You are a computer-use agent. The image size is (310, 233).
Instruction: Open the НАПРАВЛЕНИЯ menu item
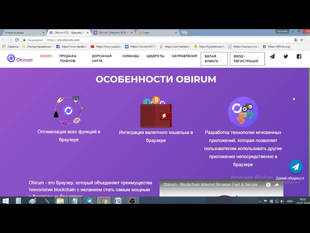[x=185, y=56]
